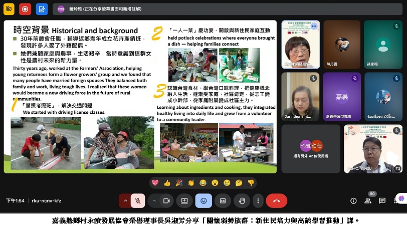
Task: Close reactions bar via smiley button
Action: tap(203, 200)
